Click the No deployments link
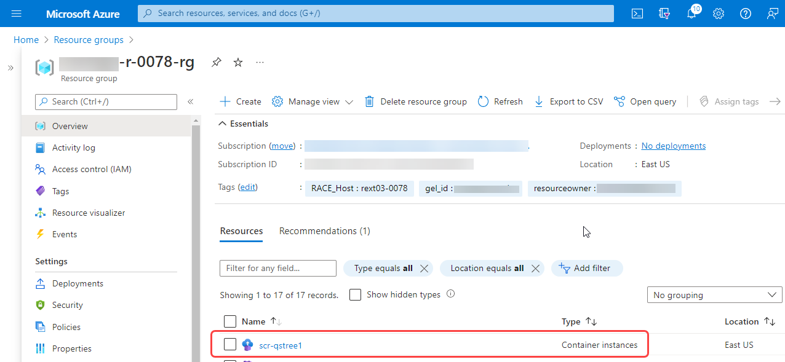The image size is (785, 362). [x=673, y=146]
